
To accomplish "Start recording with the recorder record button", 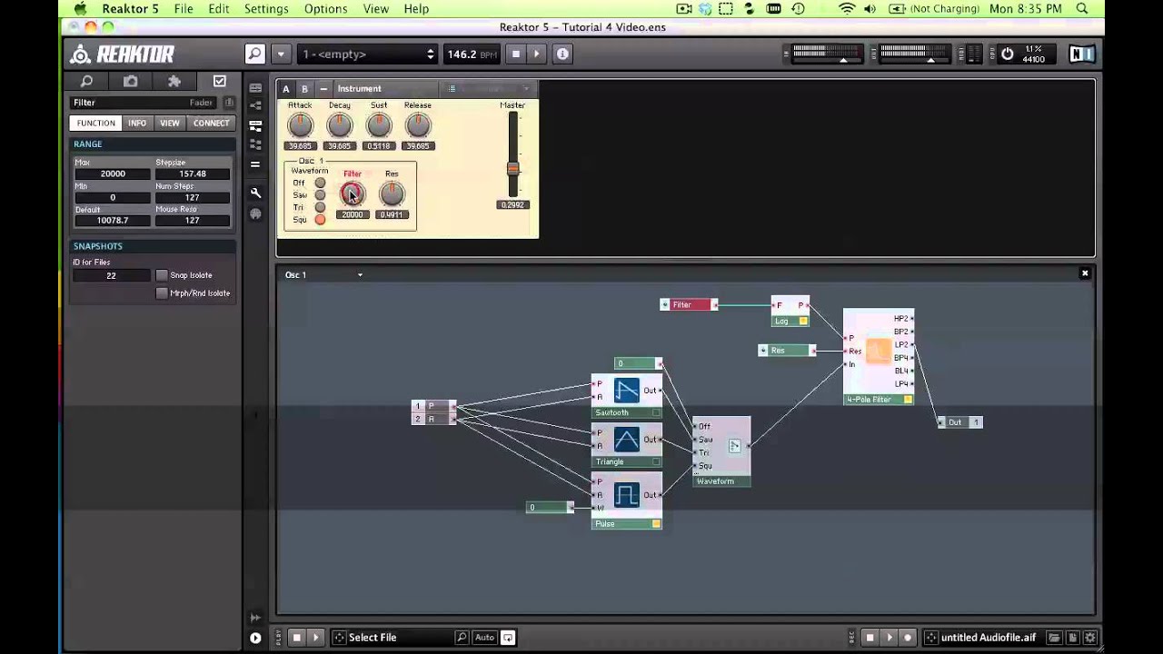I will pyautogui.click(x=907, y=638).
